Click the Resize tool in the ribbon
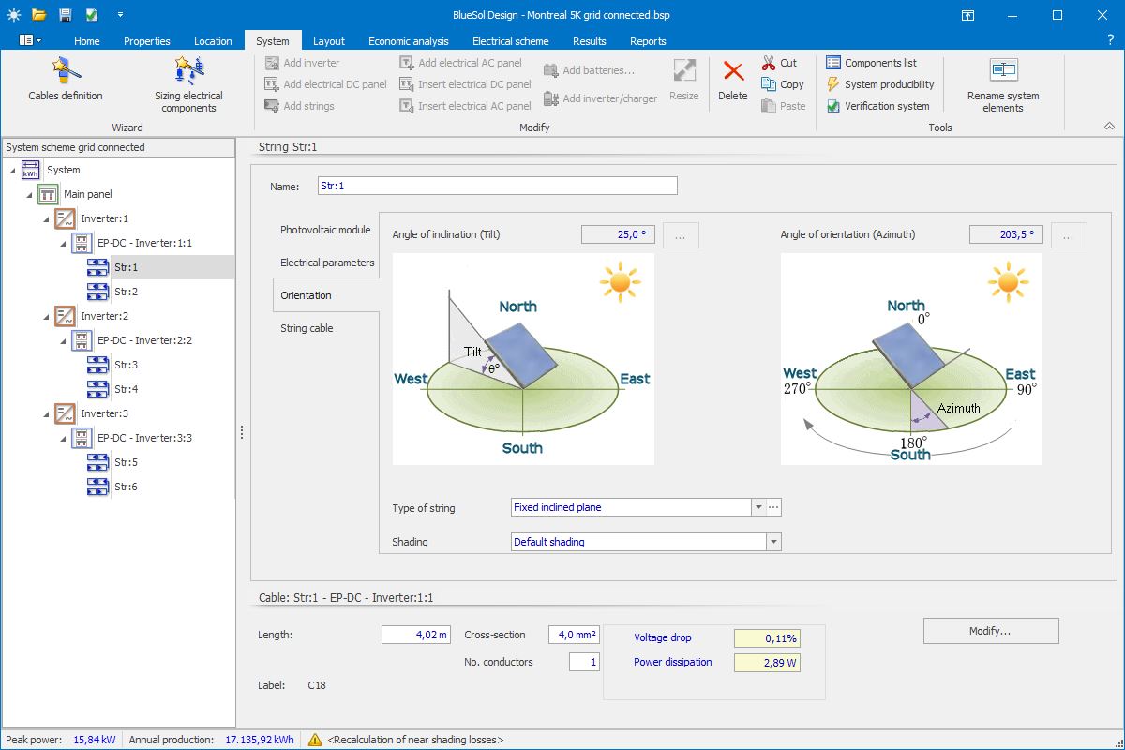 click(x=684, y=80)
